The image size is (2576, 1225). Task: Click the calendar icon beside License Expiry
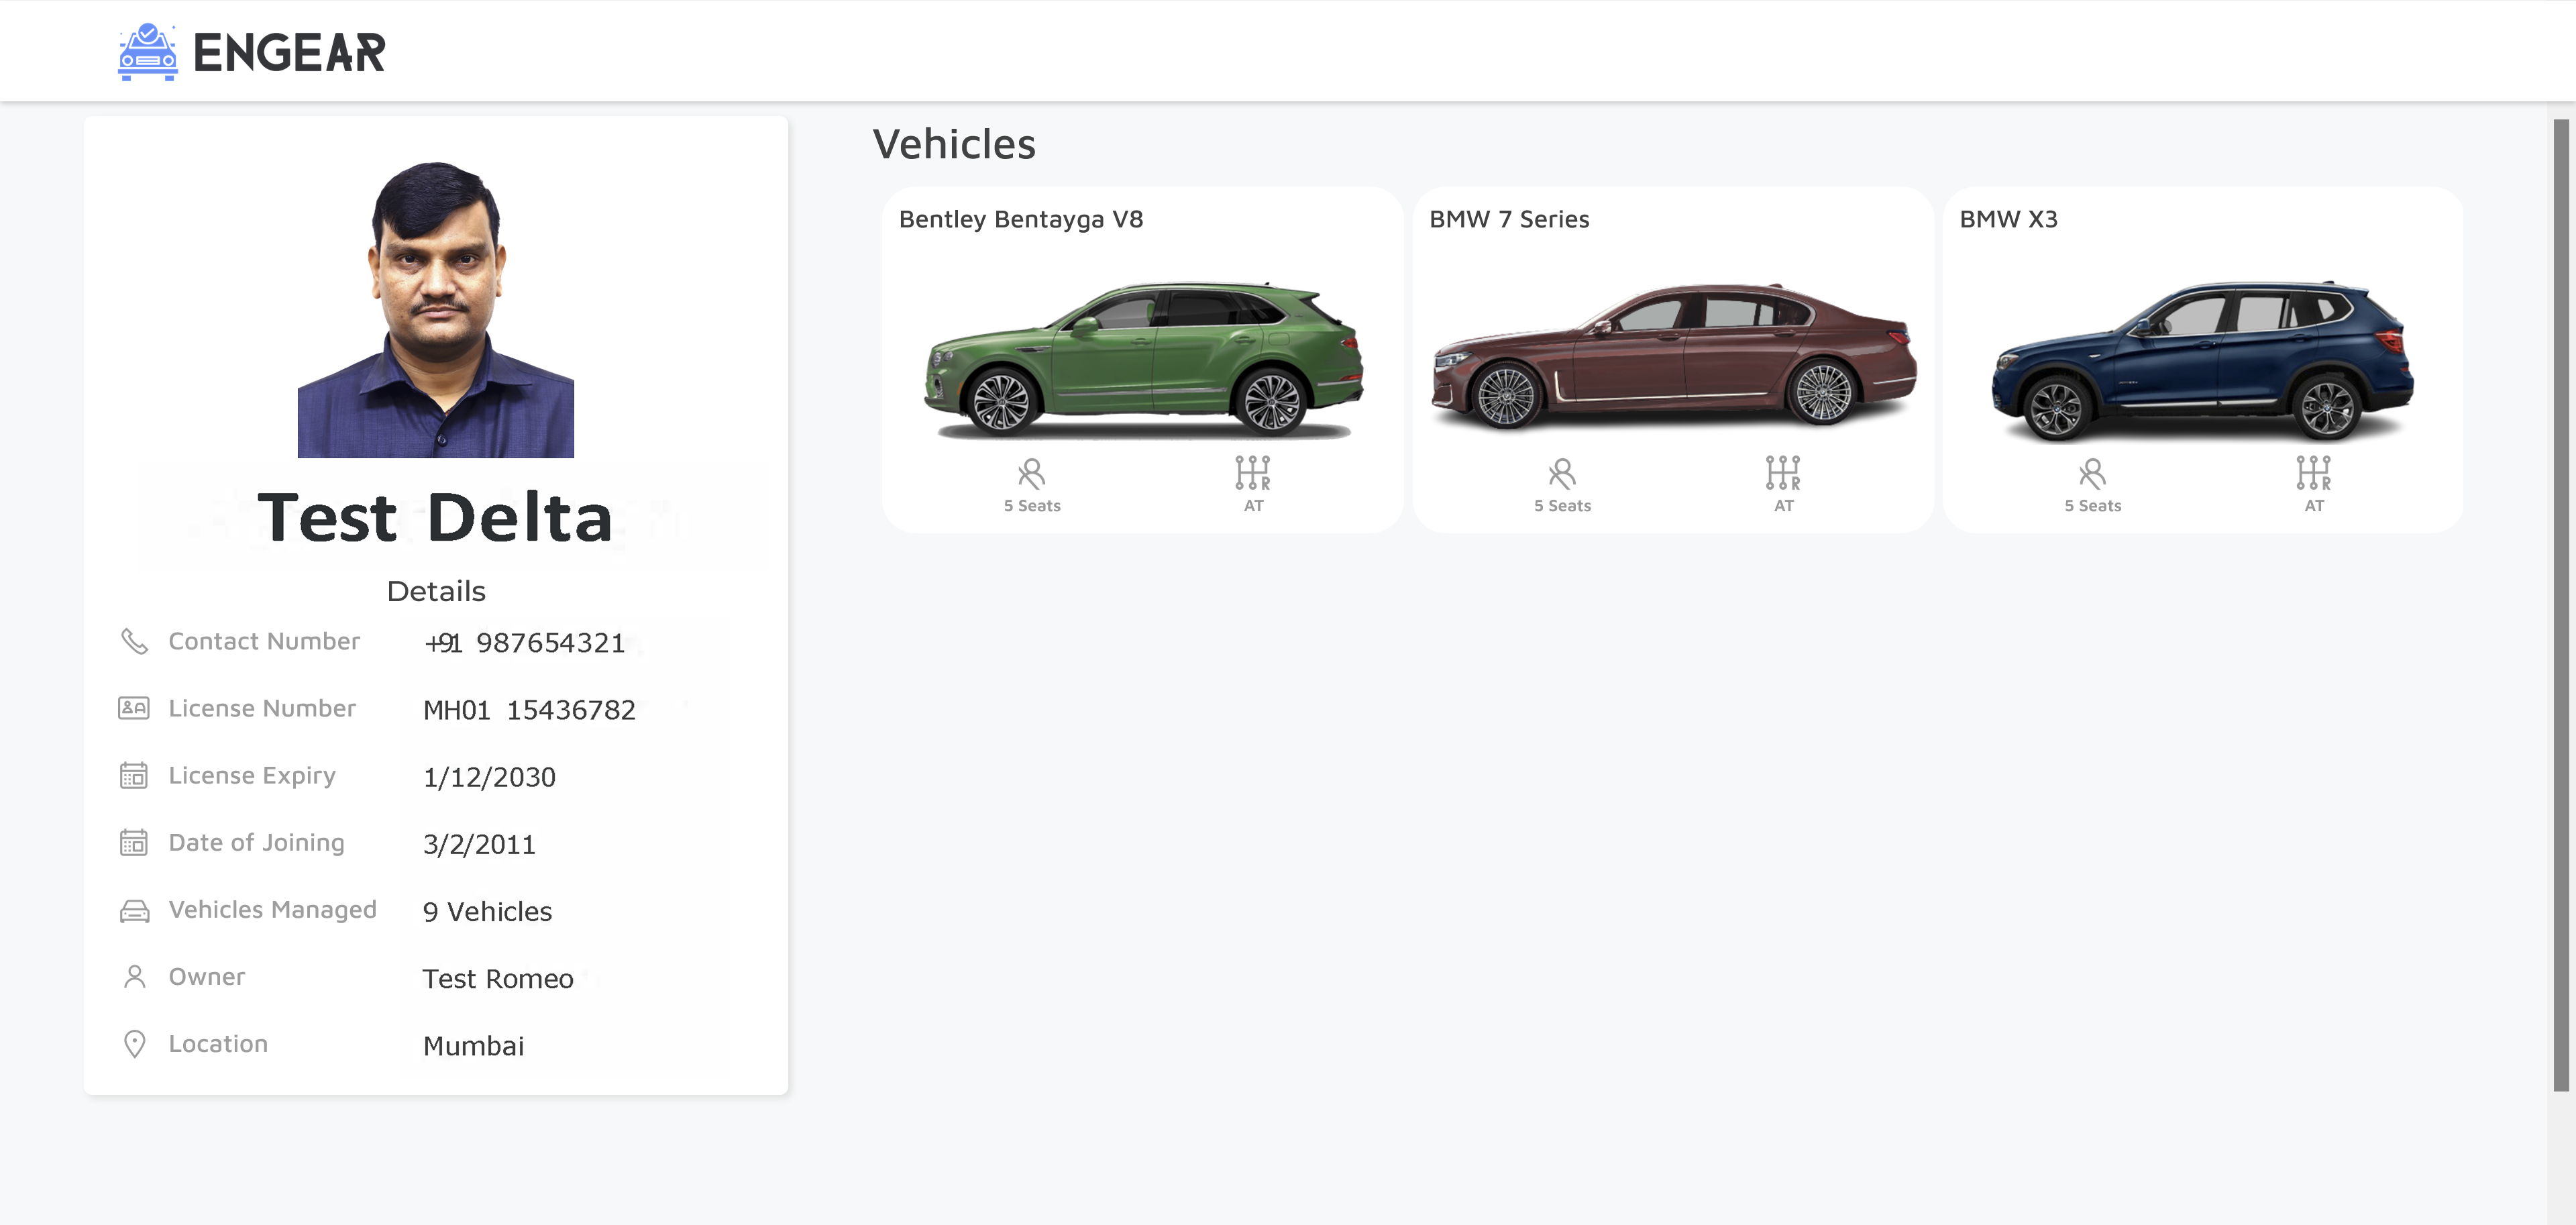[x=134, y=775]
